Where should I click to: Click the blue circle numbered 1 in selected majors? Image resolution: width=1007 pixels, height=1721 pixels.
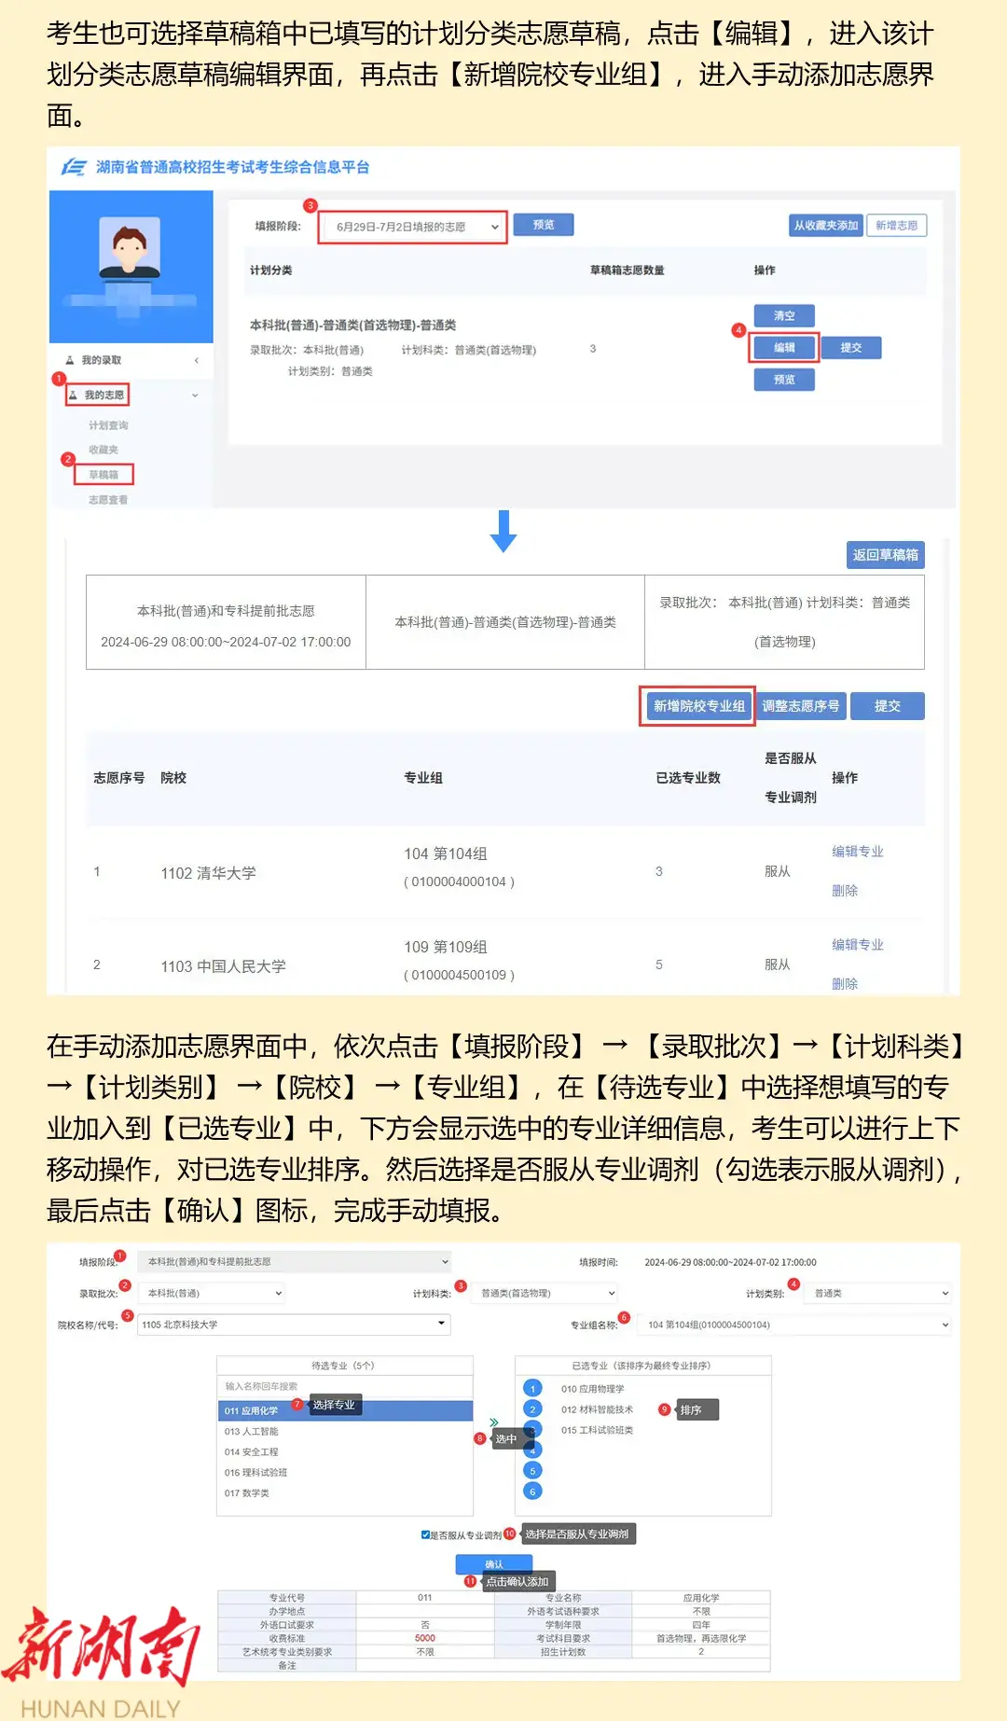click(532, 1389)
